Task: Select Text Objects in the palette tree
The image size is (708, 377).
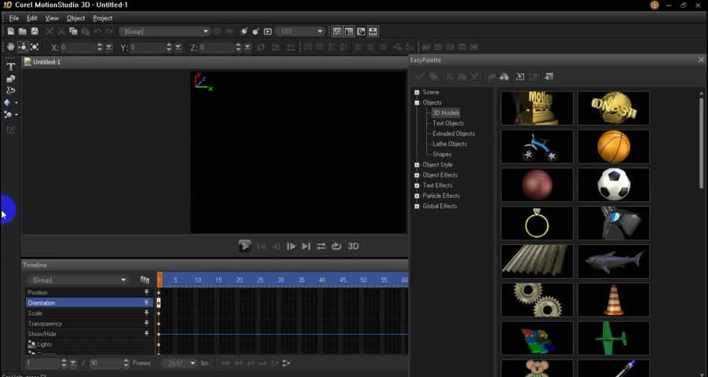Action: [448, 123]
